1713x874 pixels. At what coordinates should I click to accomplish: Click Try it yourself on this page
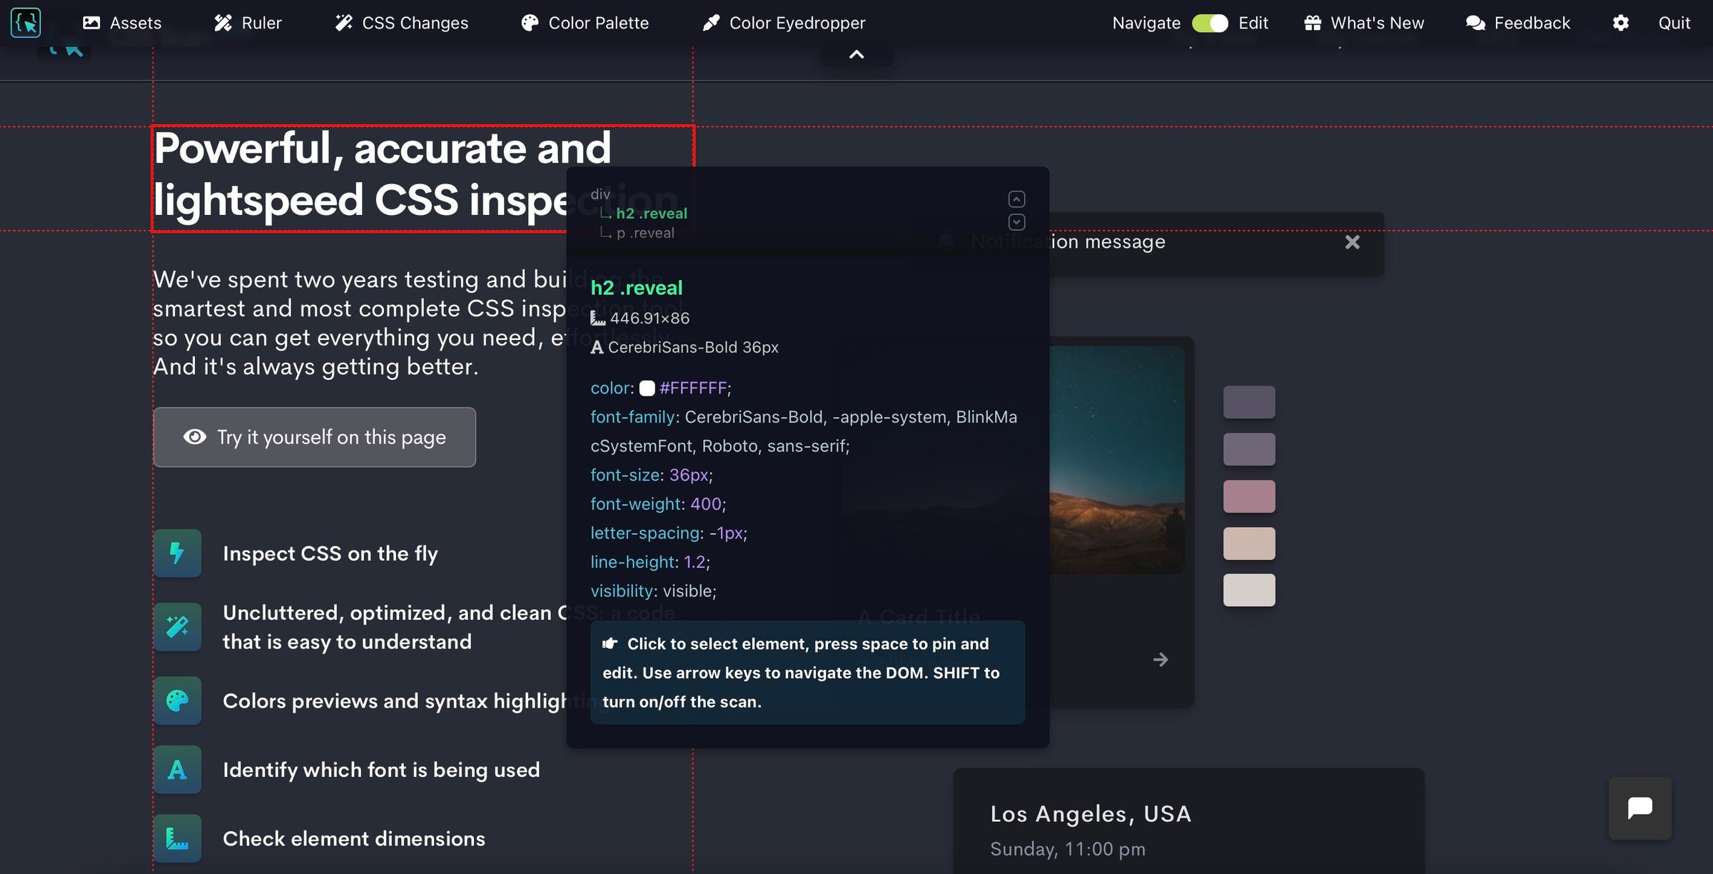[314, 437]
